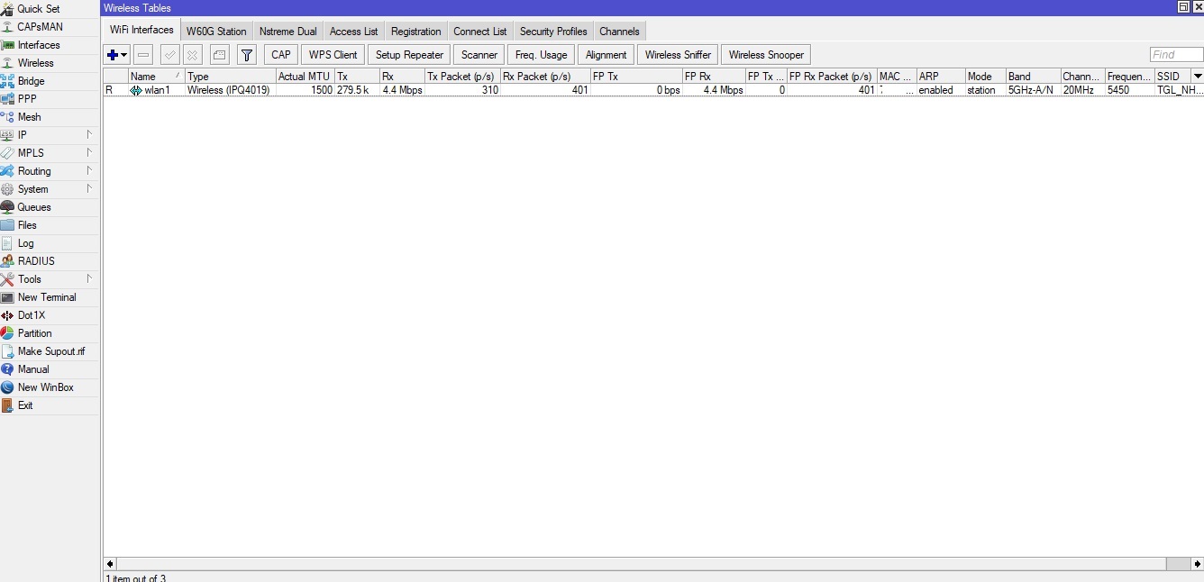
Task: Open Interfaces menu icon
Action: tap(7, 45)
